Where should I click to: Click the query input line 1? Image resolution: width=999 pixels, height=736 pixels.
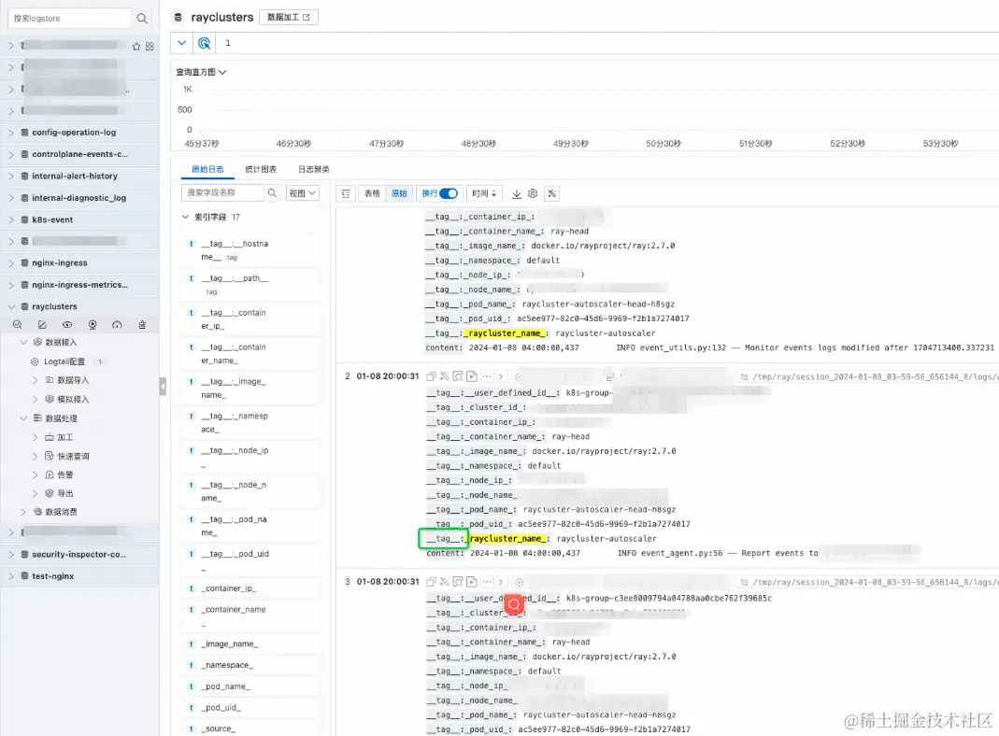606,43
